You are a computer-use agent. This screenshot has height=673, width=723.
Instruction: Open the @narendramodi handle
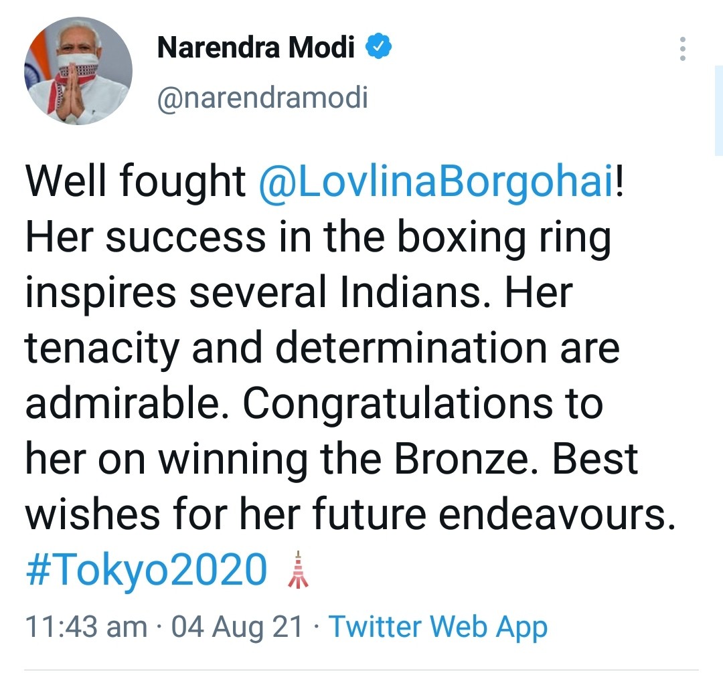(262, 98)
